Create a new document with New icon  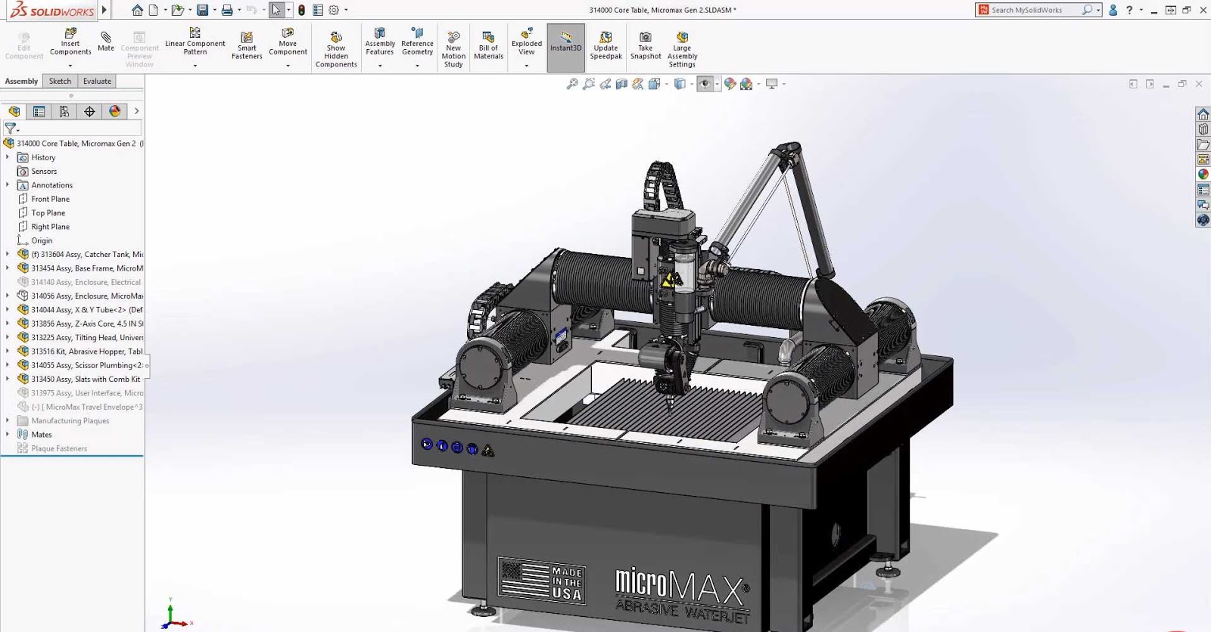pyautogui.click(x=154, y=10)
